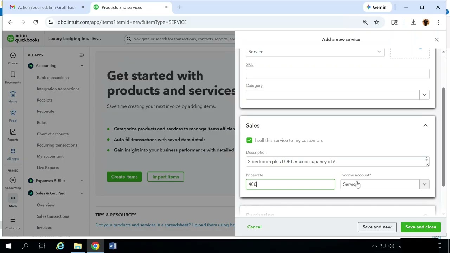This screenshot has width=450, height=253.
Task: Open Word from the taskbar
Action: click(x=113, y=246)
